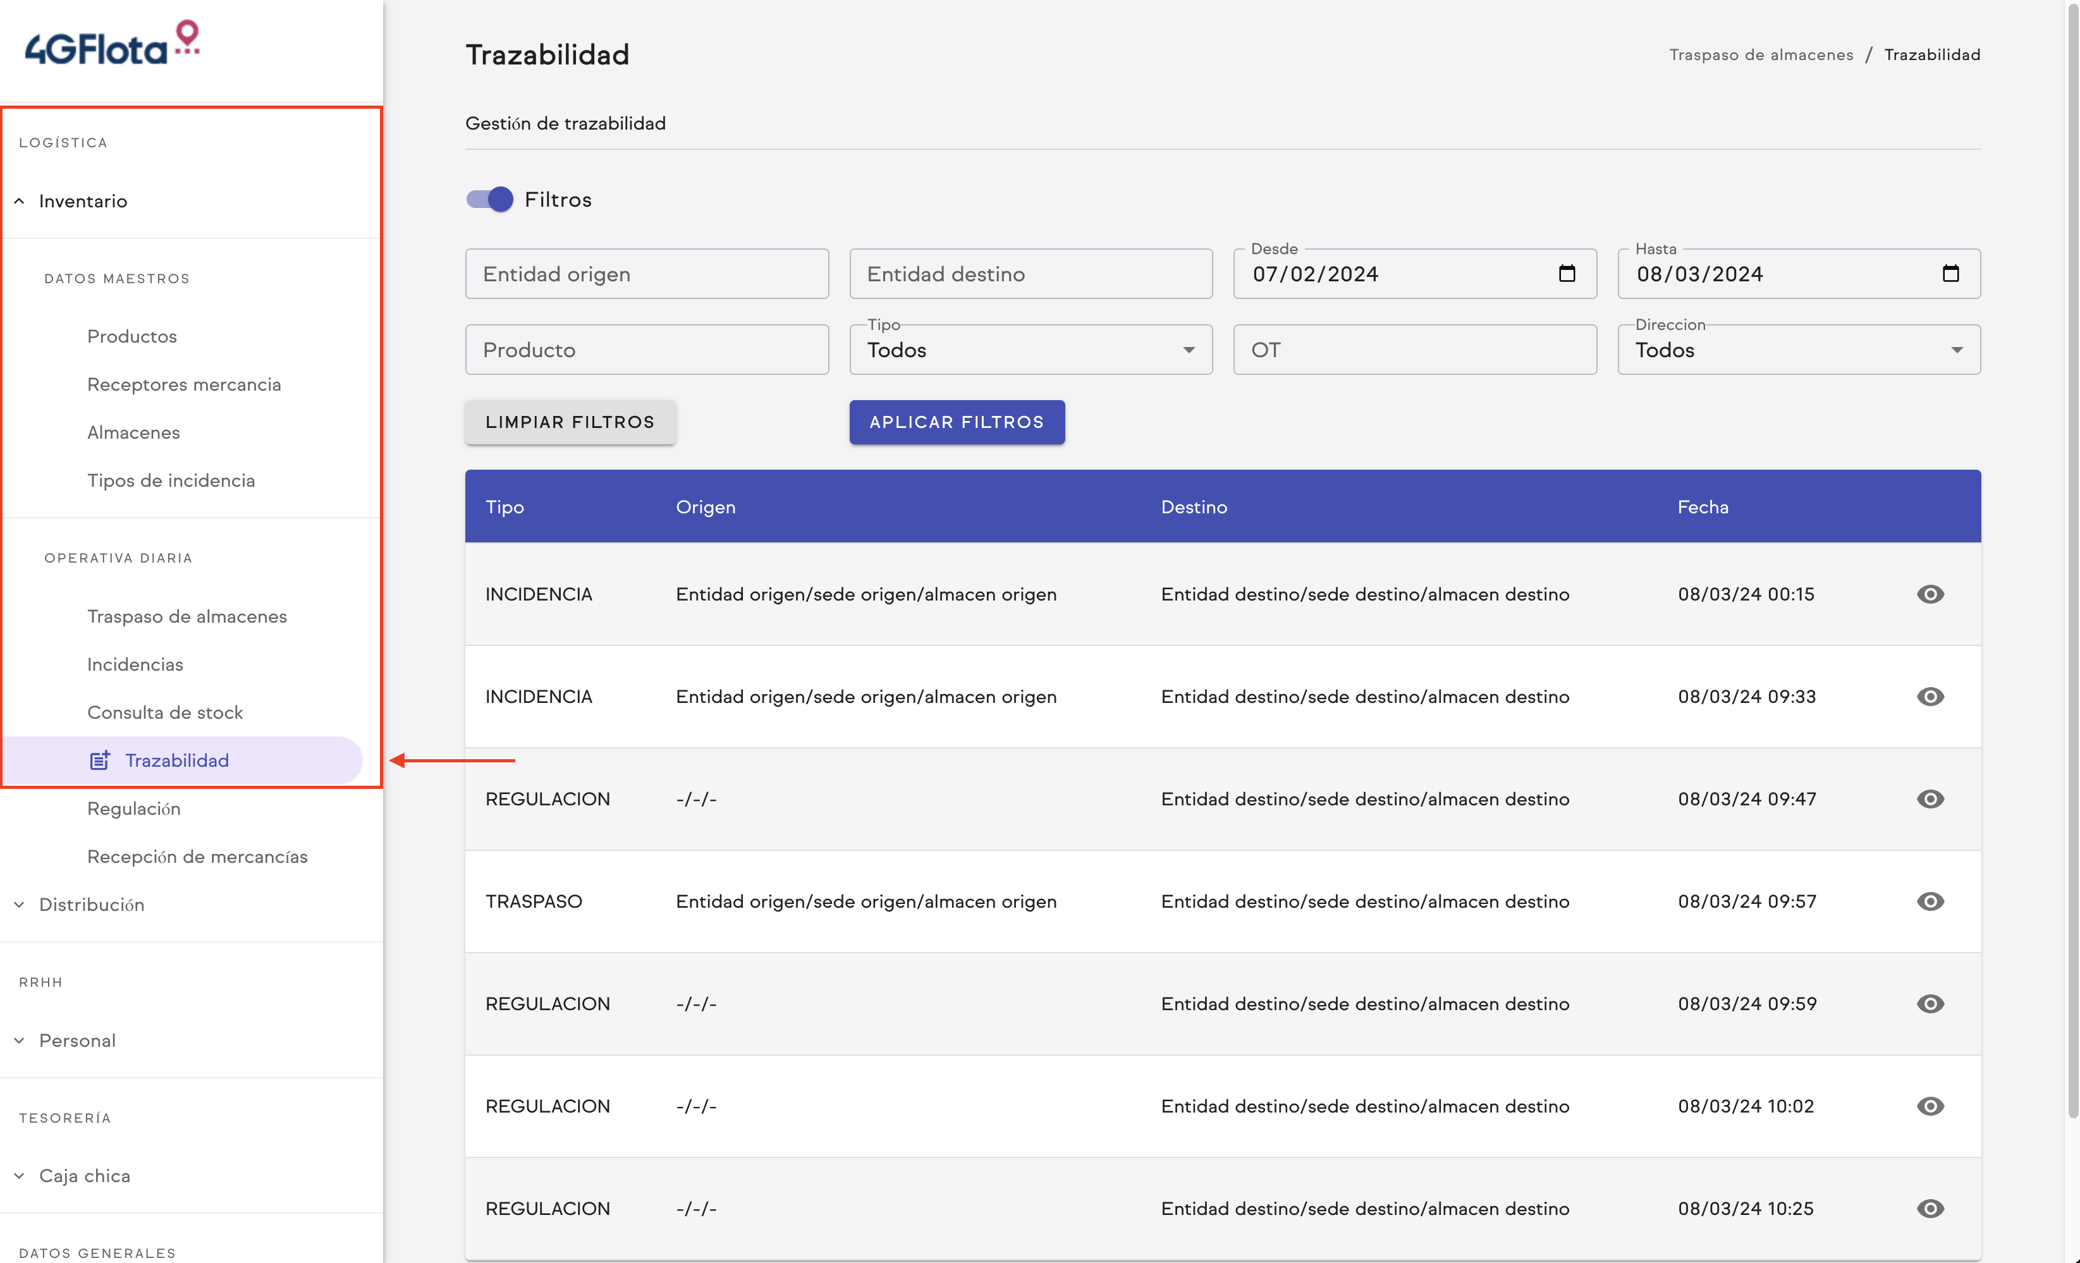The image size is (2080, 1263).
Task: View details of 08/03/24 00:15 incidencia row
Action: 1930,594
